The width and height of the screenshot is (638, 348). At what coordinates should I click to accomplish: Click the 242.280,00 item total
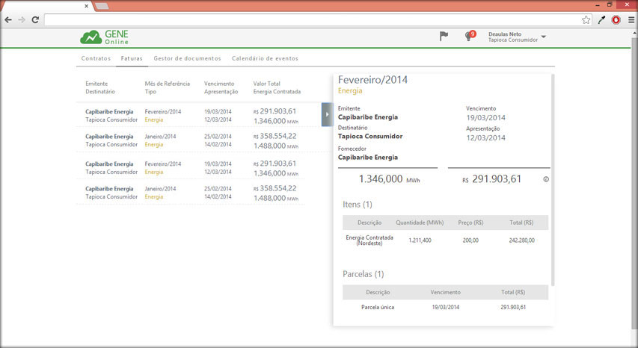pyautogui.click(x=521, y=240)
